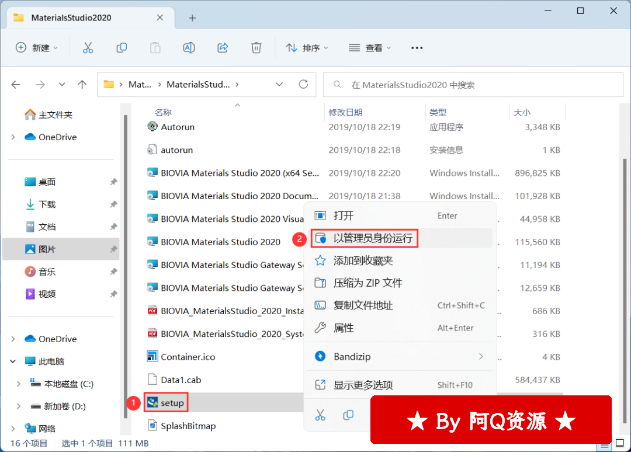This screenshot has height=452, width=631.
Task: Click the Share icon in toolbar
Action: 223,48
